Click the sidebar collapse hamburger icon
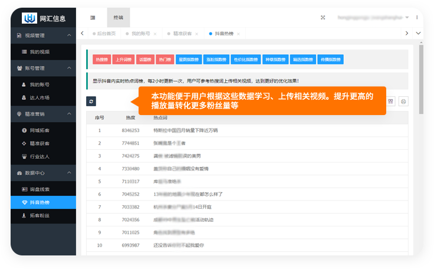 pos(93,18)
